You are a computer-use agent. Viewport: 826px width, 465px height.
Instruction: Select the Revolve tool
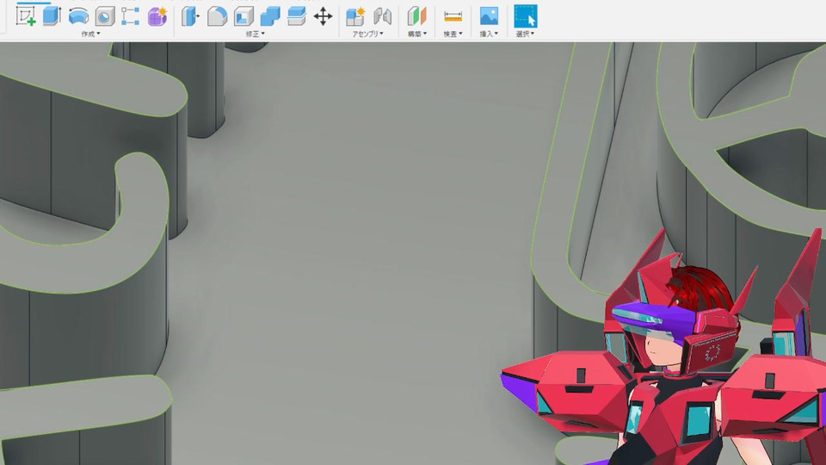pyautogui.click(x=78, y=16)
